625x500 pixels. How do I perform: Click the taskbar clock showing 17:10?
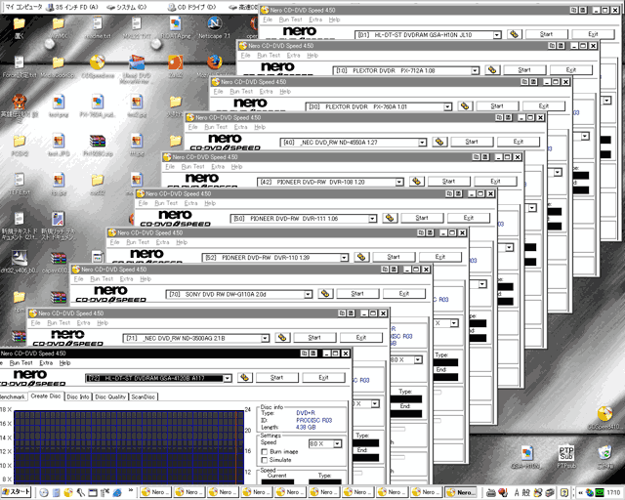click(613, 492)
